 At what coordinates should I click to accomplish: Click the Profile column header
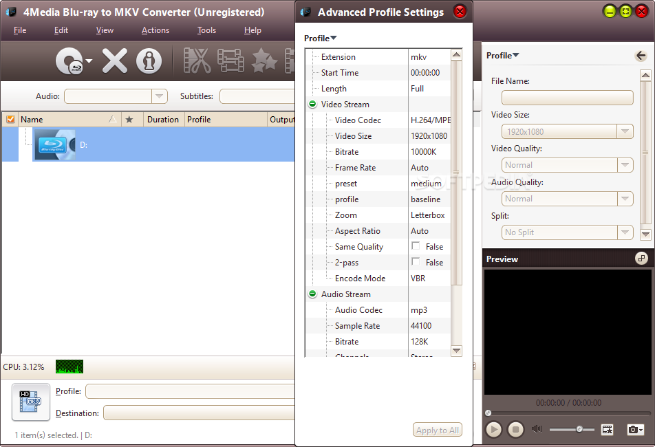[225, 120]
